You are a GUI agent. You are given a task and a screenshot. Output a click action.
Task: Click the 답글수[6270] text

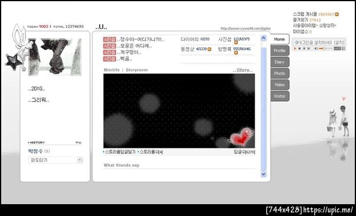point(244,151)
